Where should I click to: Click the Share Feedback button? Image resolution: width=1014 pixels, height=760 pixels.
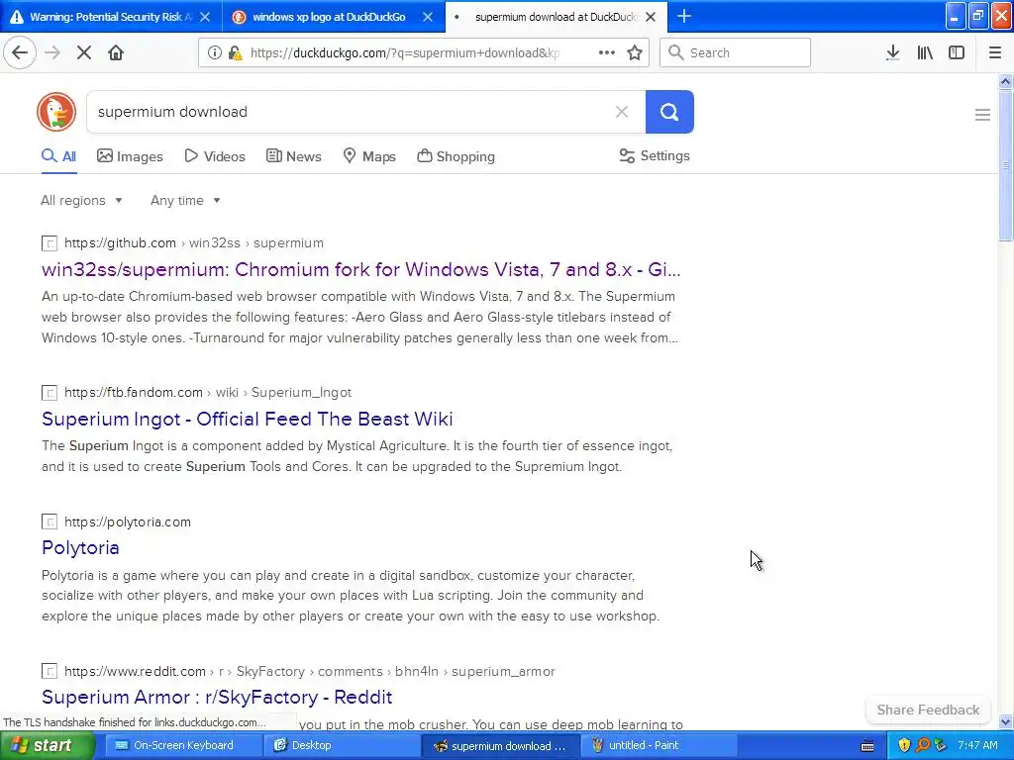point(928,710)
